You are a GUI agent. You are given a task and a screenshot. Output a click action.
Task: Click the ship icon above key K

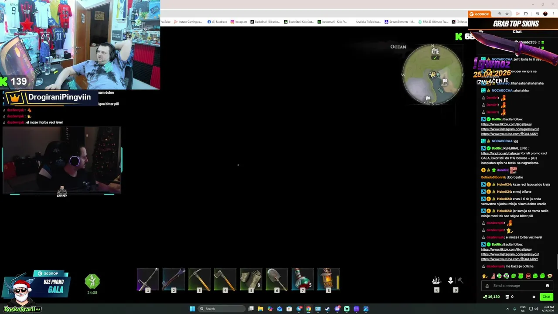436,281
